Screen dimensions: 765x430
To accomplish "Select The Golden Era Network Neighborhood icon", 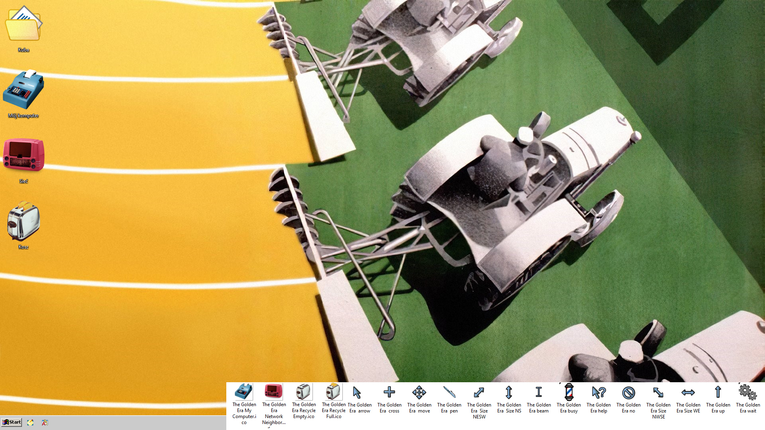I will tap(274, 392).
